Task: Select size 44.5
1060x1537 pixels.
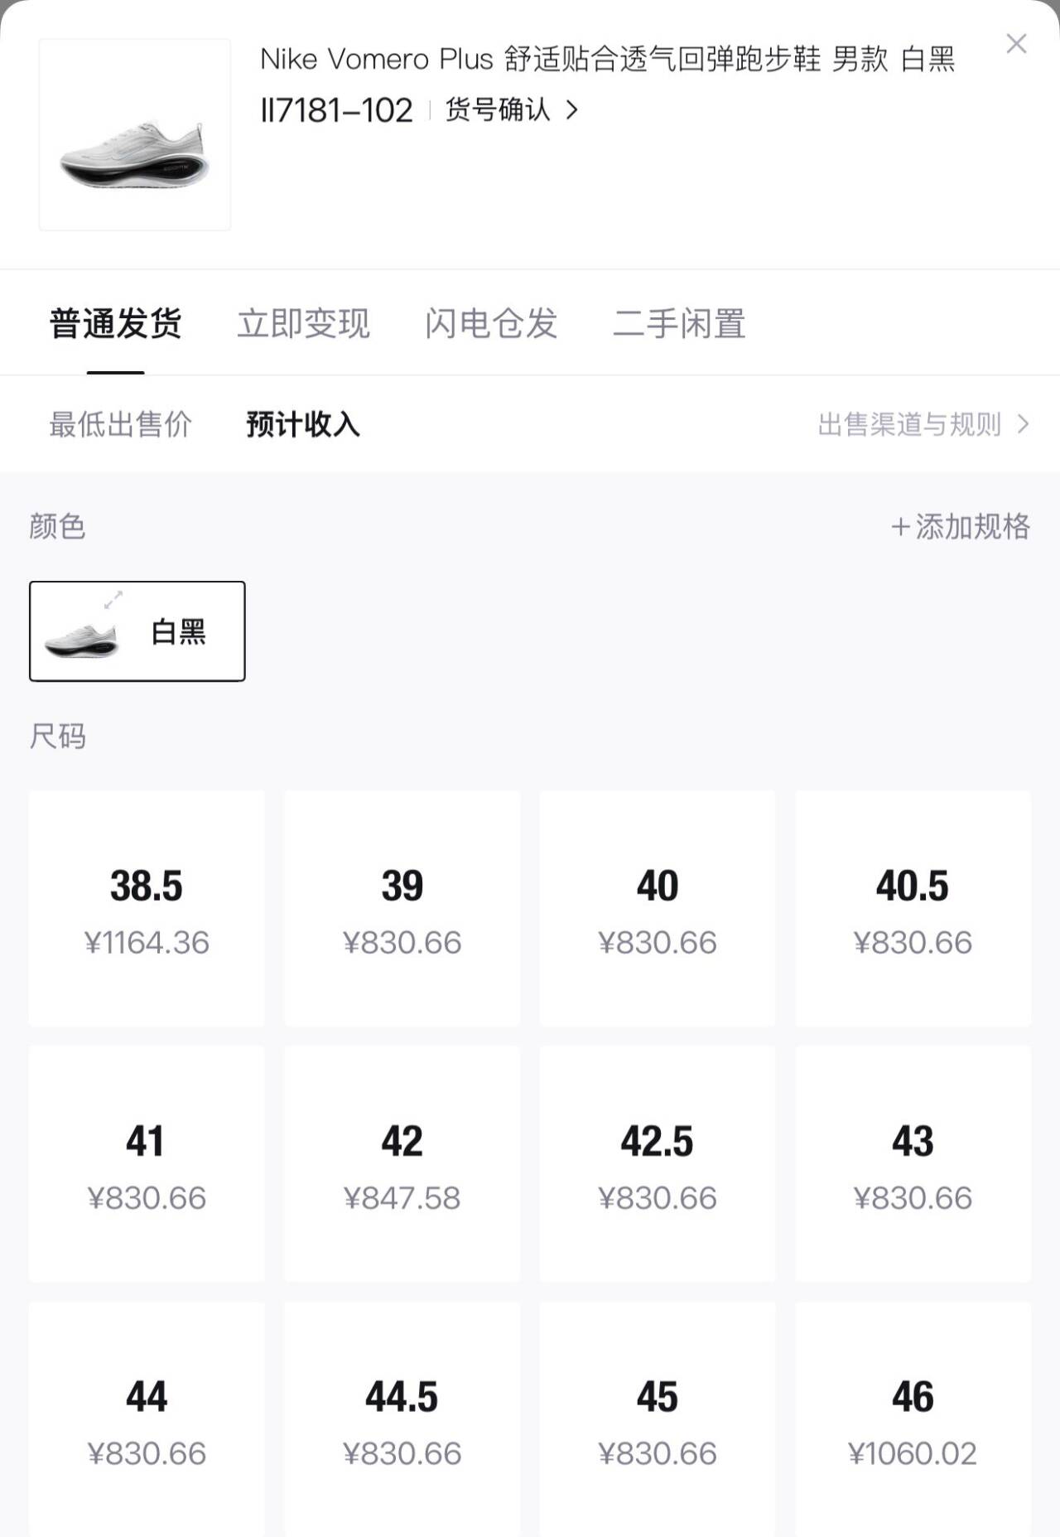Action: tap(402, 1419)
